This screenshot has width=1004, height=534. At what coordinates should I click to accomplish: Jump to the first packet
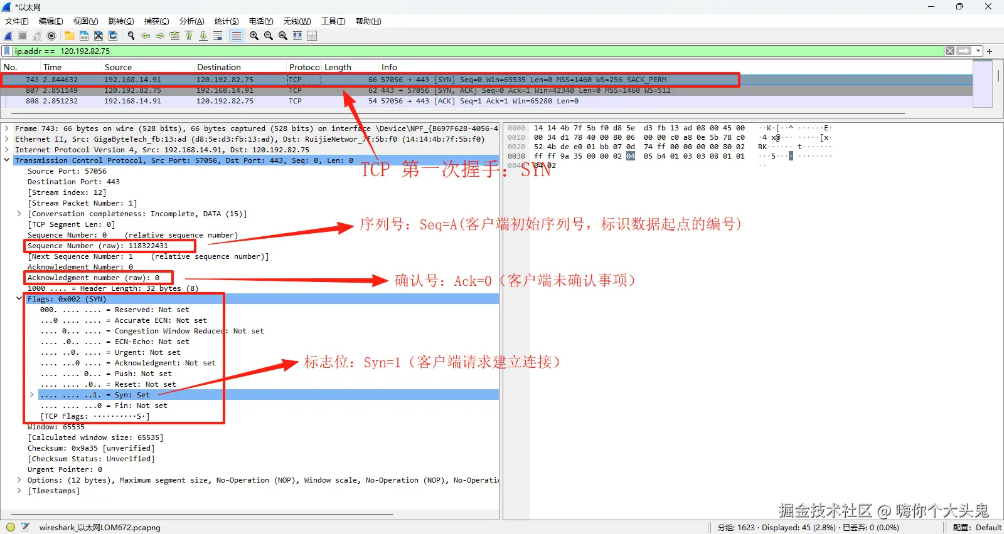pyautogui.click(x=189, y=36)
